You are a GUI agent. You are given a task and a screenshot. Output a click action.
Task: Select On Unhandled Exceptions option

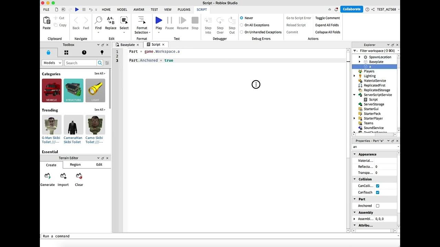[242, 32]
